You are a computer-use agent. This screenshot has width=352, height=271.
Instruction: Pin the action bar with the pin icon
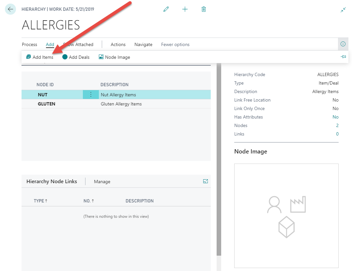tap(343, 57)
